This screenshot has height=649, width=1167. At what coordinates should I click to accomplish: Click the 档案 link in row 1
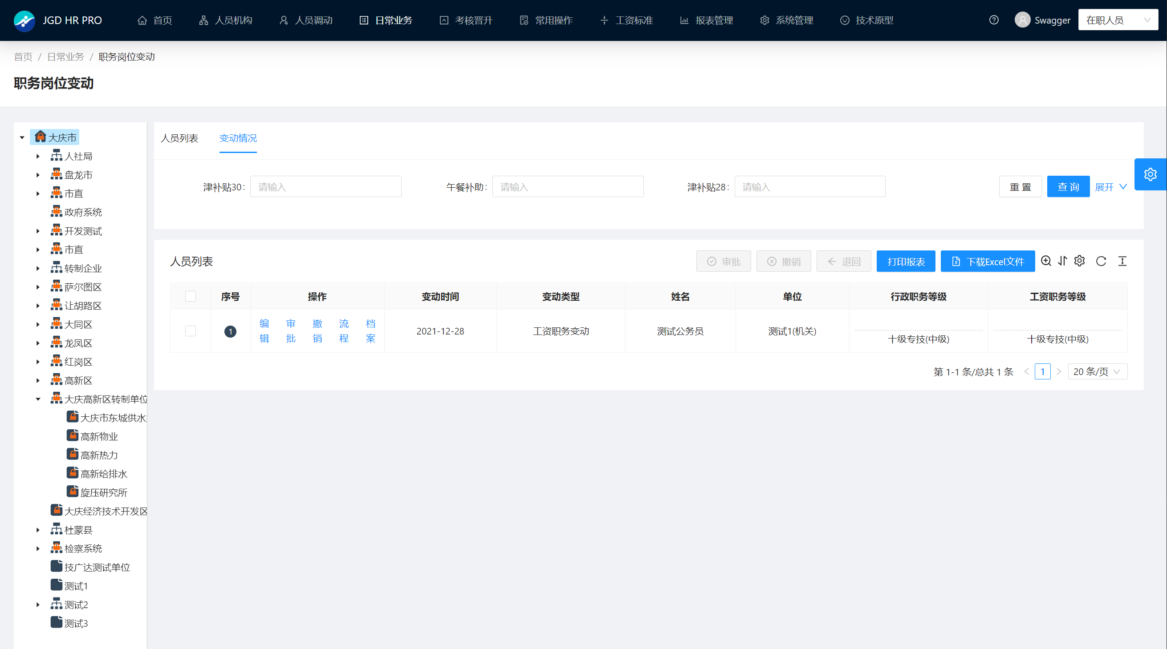click(370, 331)
